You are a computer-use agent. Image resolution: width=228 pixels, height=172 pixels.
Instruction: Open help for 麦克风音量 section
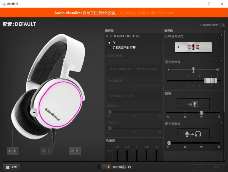[221, 61]
